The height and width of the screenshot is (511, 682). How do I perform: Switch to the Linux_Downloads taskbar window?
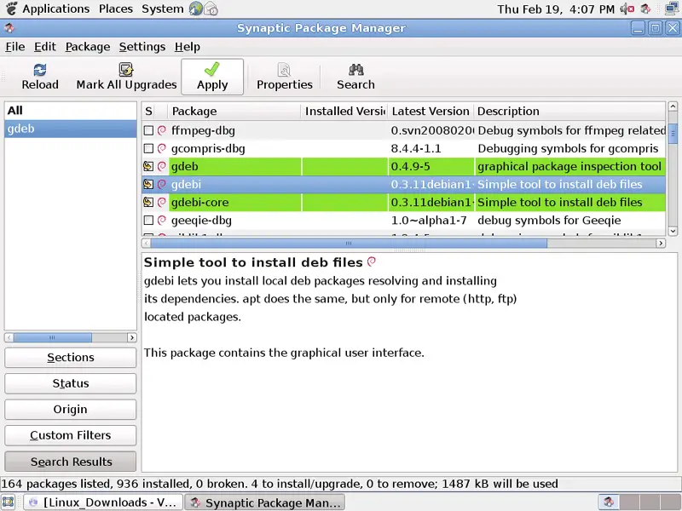point(102,502)
